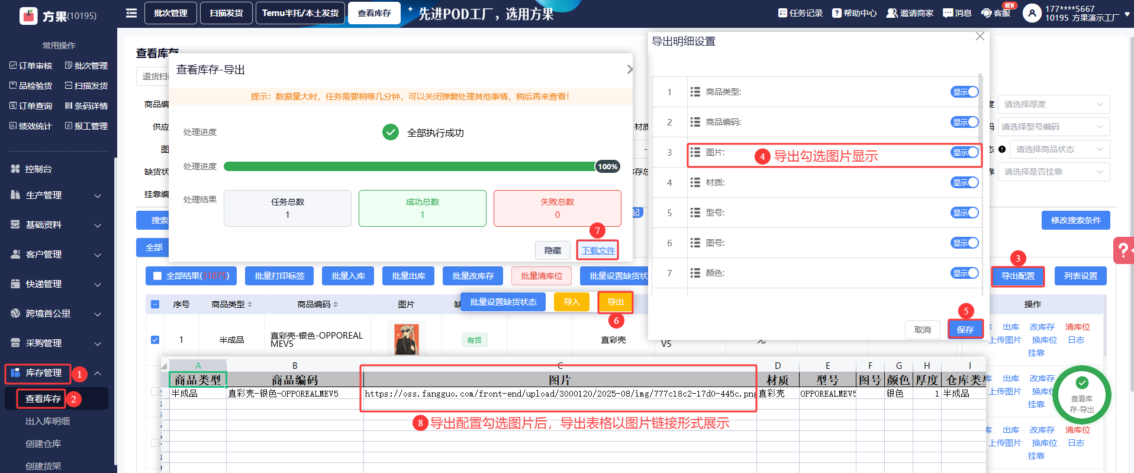Click the 查看库存-导出 floating status circle
This screenshot has height=473, width=1134.
(1082, 395)
